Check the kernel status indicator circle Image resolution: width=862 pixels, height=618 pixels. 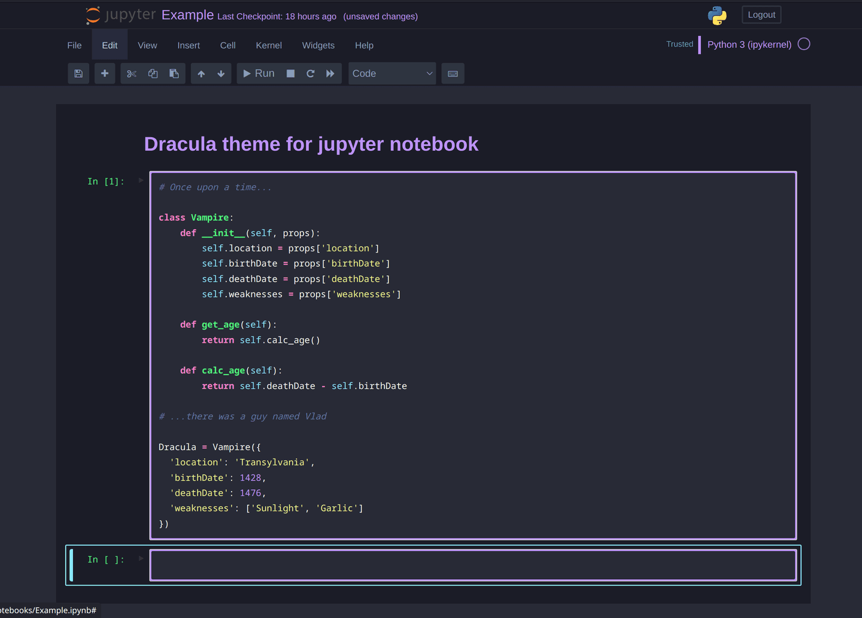[x=804, y=44]
